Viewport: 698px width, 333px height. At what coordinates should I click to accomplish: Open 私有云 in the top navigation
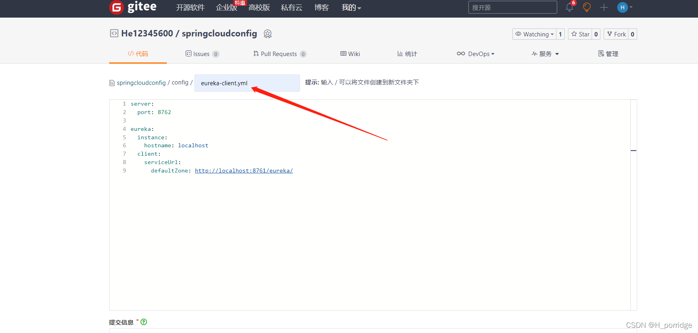pos(292,8)
